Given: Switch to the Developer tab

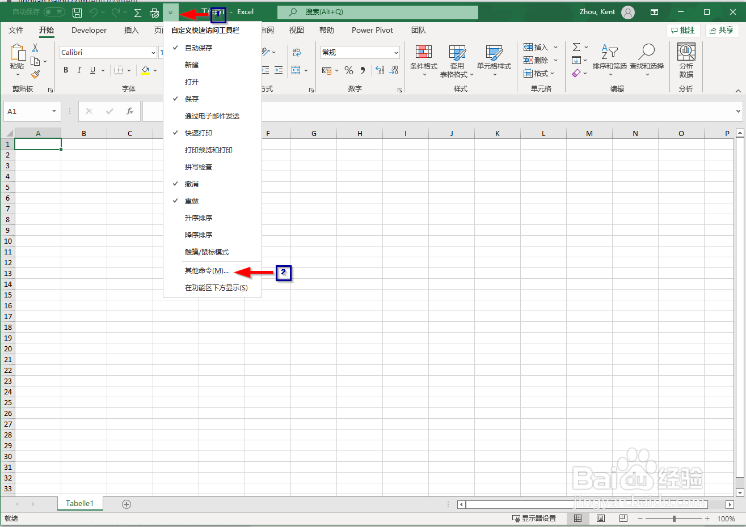Looking at the screenshot, I should (x=89, y=30).
